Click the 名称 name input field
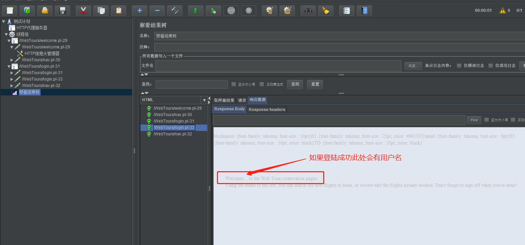The width and height of the screenshot is (525, 245). click(340, 36)
